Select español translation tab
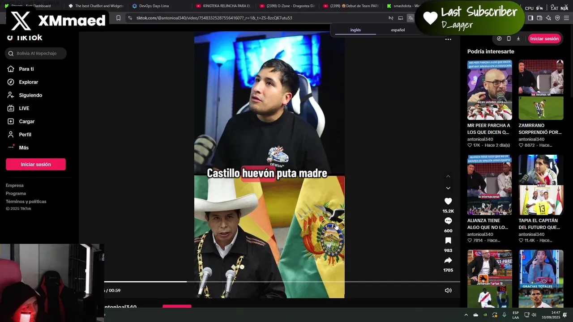Viewport: 573px width, 322px height. (x=398, y=30)
